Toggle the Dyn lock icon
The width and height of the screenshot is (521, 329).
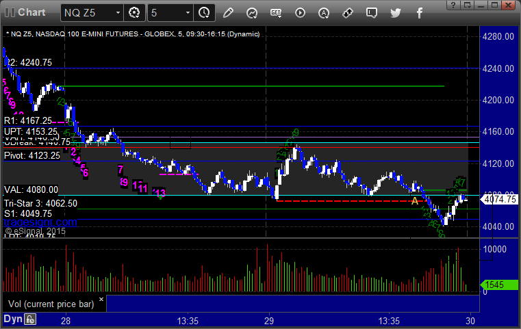coord(30,319)
